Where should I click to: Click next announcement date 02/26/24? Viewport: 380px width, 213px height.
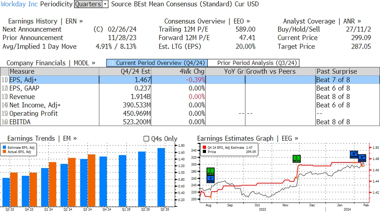click(122, 29)
